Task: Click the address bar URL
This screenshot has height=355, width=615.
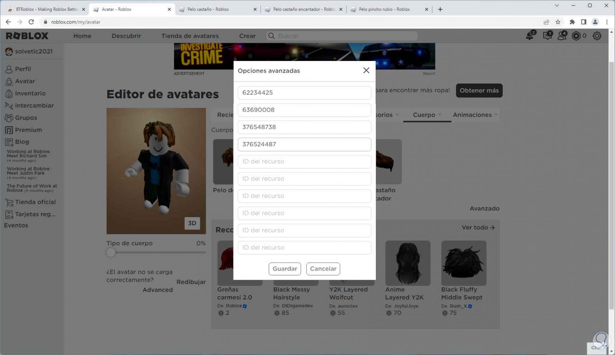Action: 76,22
